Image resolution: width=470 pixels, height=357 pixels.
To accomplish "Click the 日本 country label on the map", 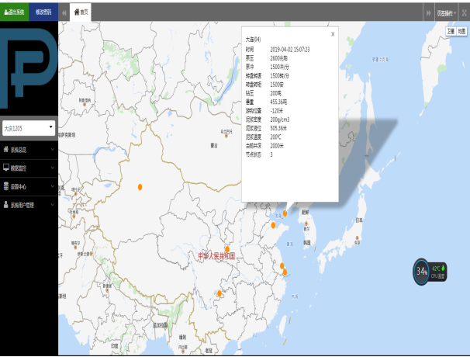I will (359, 220).
